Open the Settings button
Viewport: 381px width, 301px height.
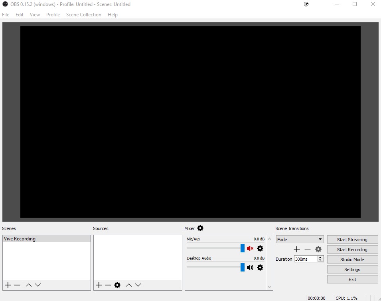352,270
